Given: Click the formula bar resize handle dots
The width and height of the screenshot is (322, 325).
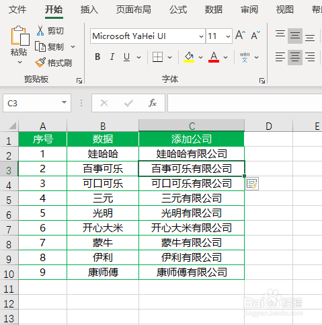Looking at the screenshot, I should tap(81, 103).
